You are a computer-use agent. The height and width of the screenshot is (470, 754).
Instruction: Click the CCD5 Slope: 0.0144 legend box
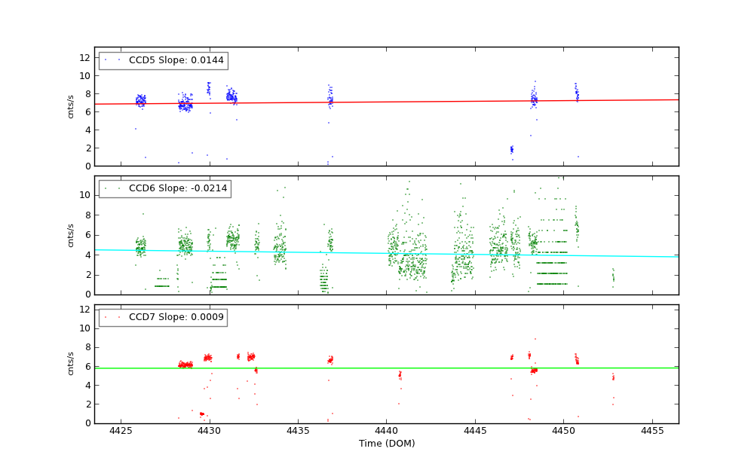click(163, 60)
